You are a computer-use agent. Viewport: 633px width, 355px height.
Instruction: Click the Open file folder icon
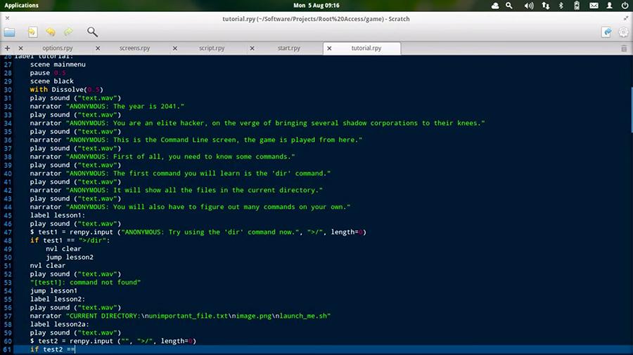point(9,32)
